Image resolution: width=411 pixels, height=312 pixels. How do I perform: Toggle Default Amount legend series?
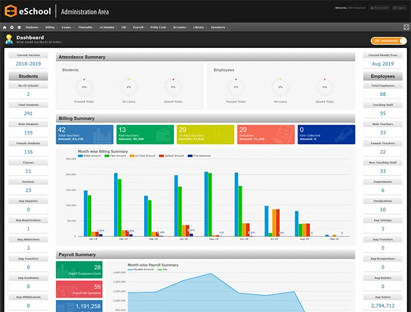point(172,156)
